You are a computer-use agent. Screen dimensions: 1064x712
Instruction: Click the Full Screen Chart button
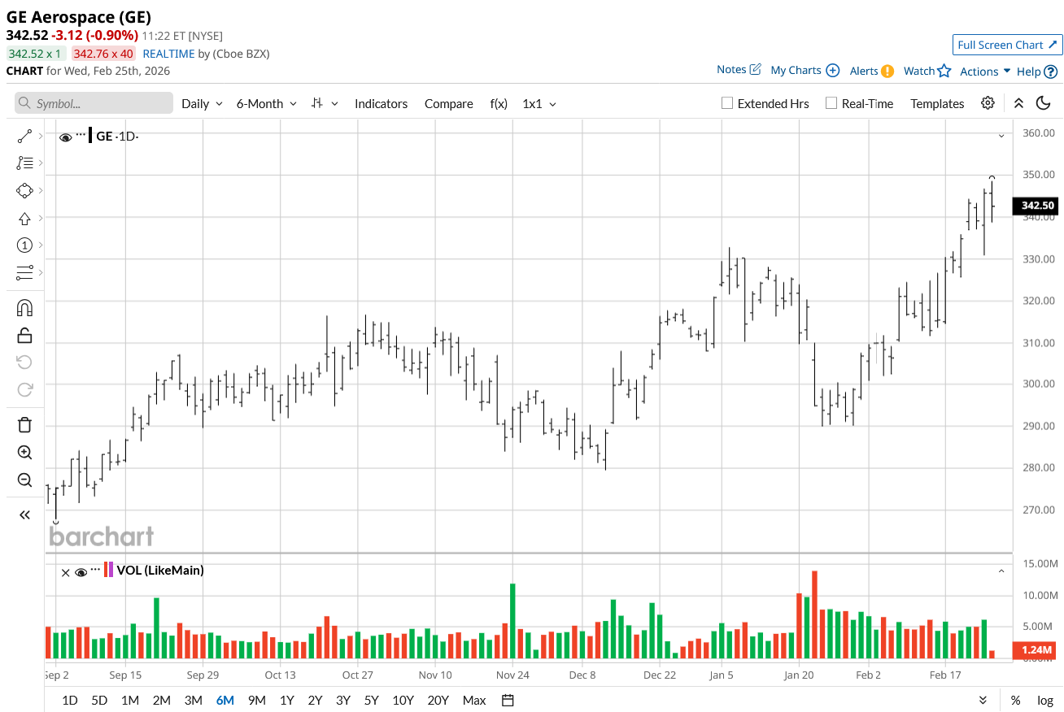coord(1007,45)
